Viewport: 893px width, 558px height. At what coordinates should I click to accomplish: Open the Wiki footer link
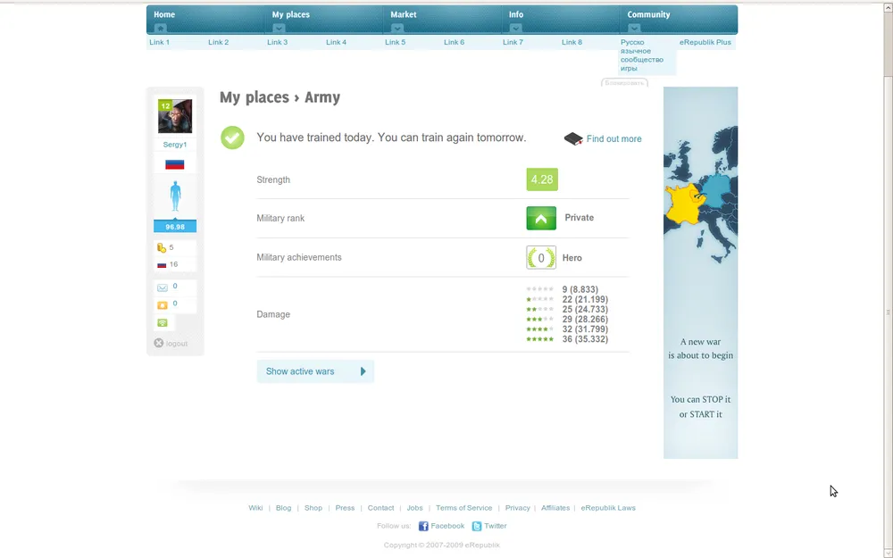click(x=255, y=508)
